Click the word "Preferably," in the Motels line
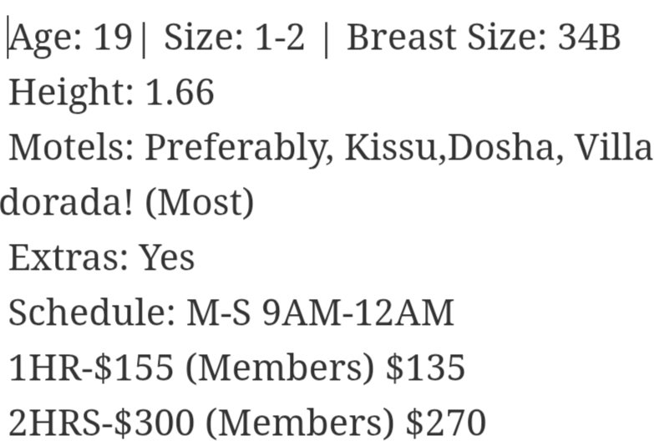Image resolution: width=654 pixels, height=441 pixels. (x=239, y=150)
